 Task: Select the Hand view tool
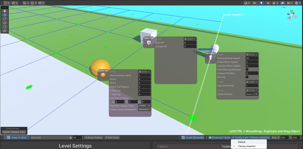click(x=5, y=11)
